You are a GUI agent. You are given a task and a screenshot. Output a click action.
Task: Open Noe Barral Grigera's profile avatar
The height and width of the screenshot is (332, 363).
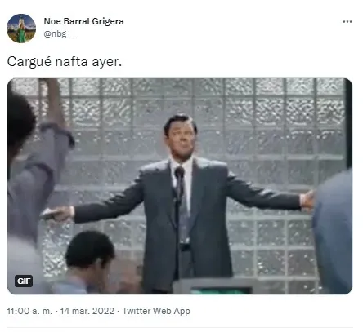(x=21, y=29)
